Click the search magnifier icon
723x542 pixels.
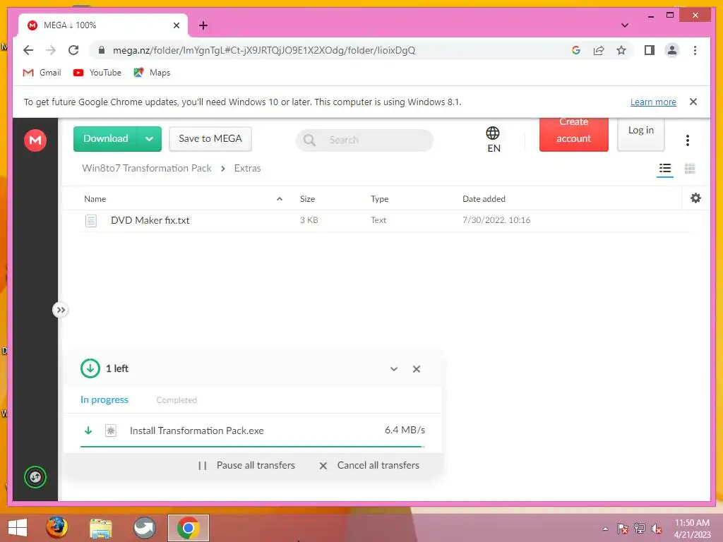click(x=309, y=140)
